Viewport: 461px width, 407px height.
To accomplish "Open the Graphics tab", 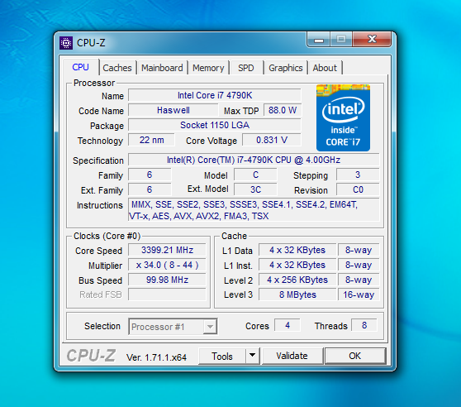I will click(286, 68).
